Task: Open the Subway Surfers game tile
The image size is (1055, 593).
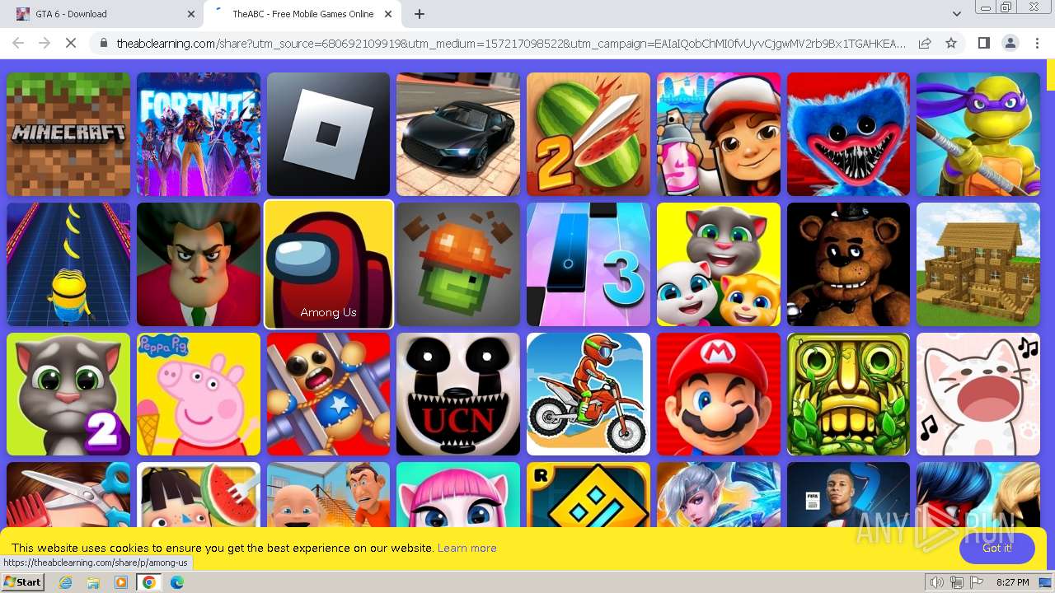Action: pos(719,134)
